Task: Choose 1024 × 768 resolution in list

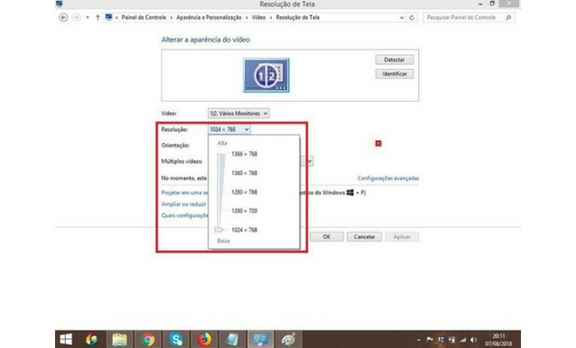Action: point(244,230)
